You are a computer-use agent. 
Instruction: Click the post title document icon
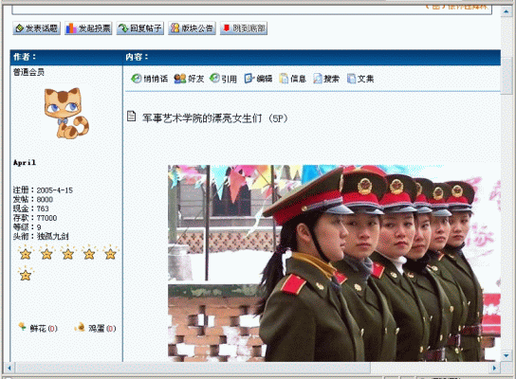131,116
